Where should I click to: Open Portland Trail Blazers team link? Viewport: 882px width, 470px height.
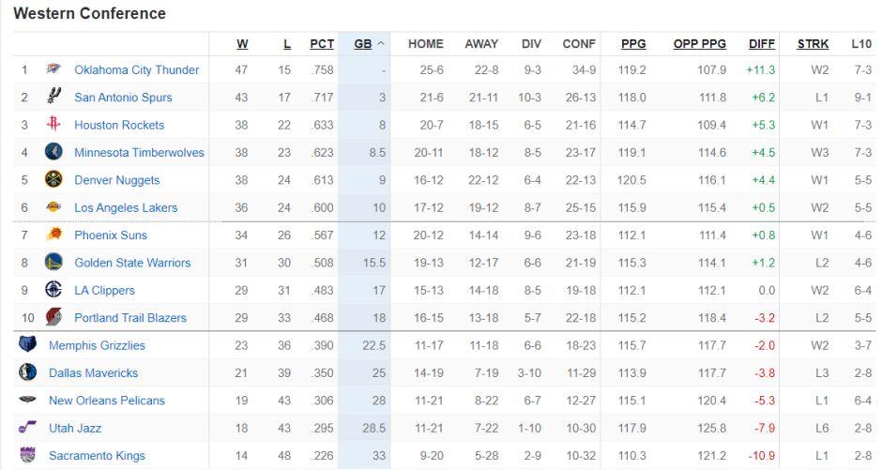pyautogui.click(x=130, y=318)
